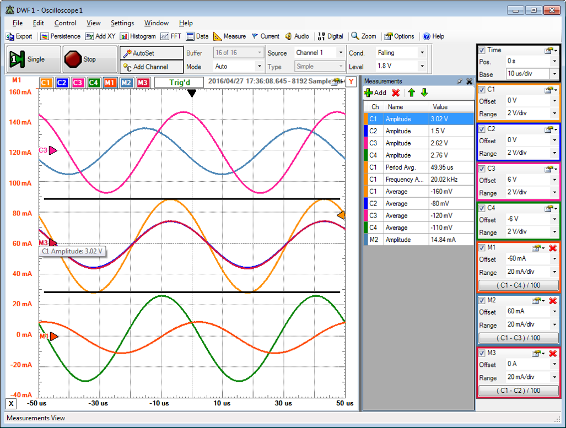
Task: Disable the M2 math channel checkbox
Action: coord(482,301)
